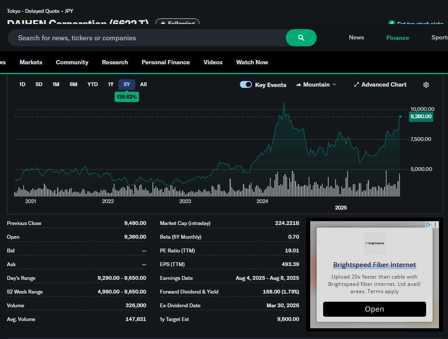The image size is (448, 339).
Task: Click the 2025 label on chart axis
Action: click(341, 208)
